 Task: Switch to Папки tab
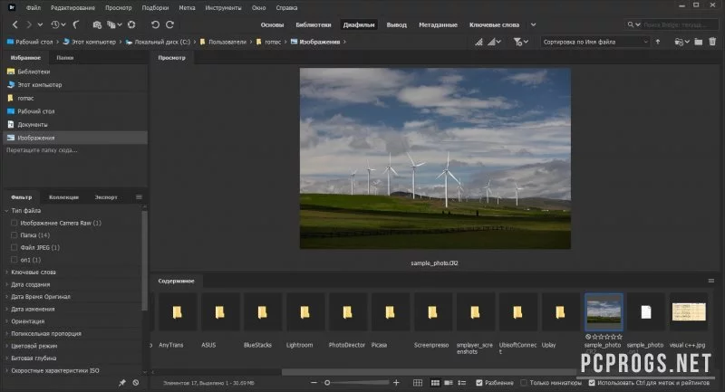64,58
